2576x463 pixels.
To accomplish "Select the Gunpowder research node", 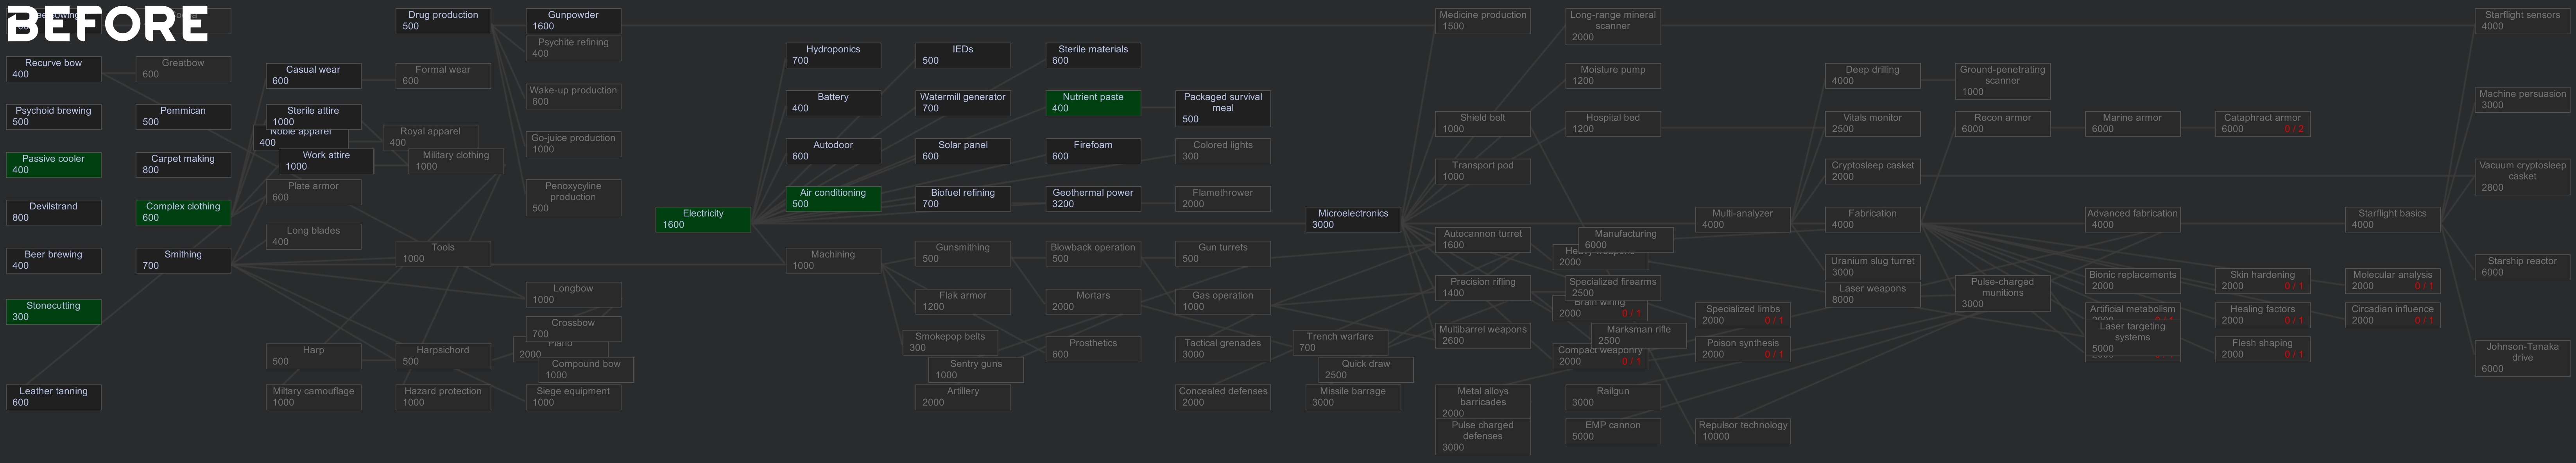I will [573, 21].
